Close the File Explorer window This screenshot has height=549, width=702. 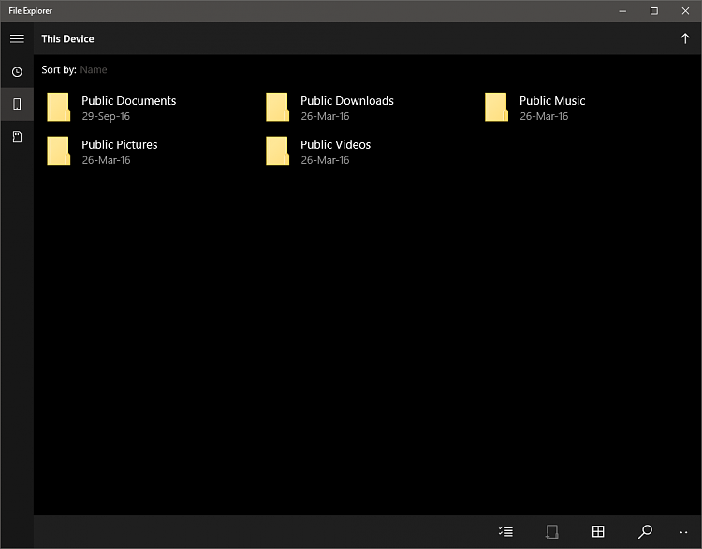pyautogui.click(x=685, y=11)
